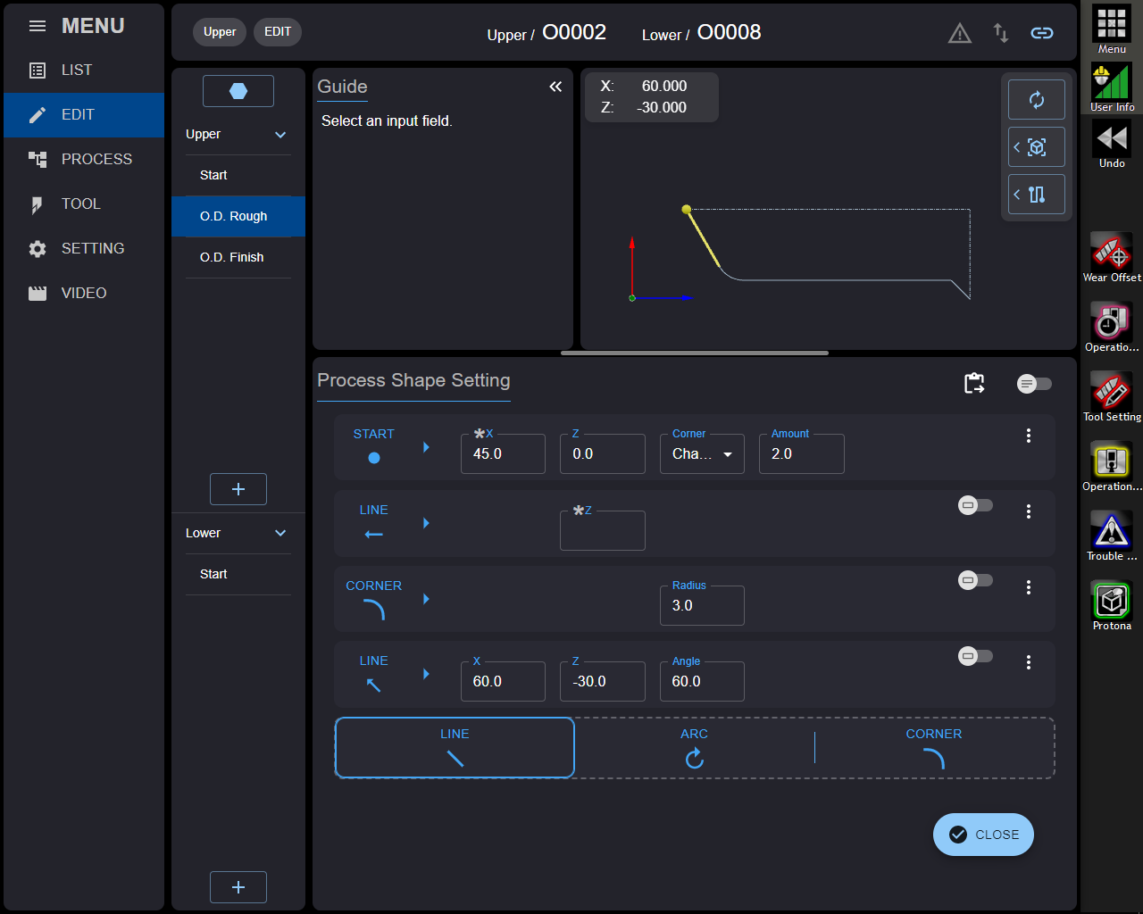Click the CLOSE button

point(983,835)
